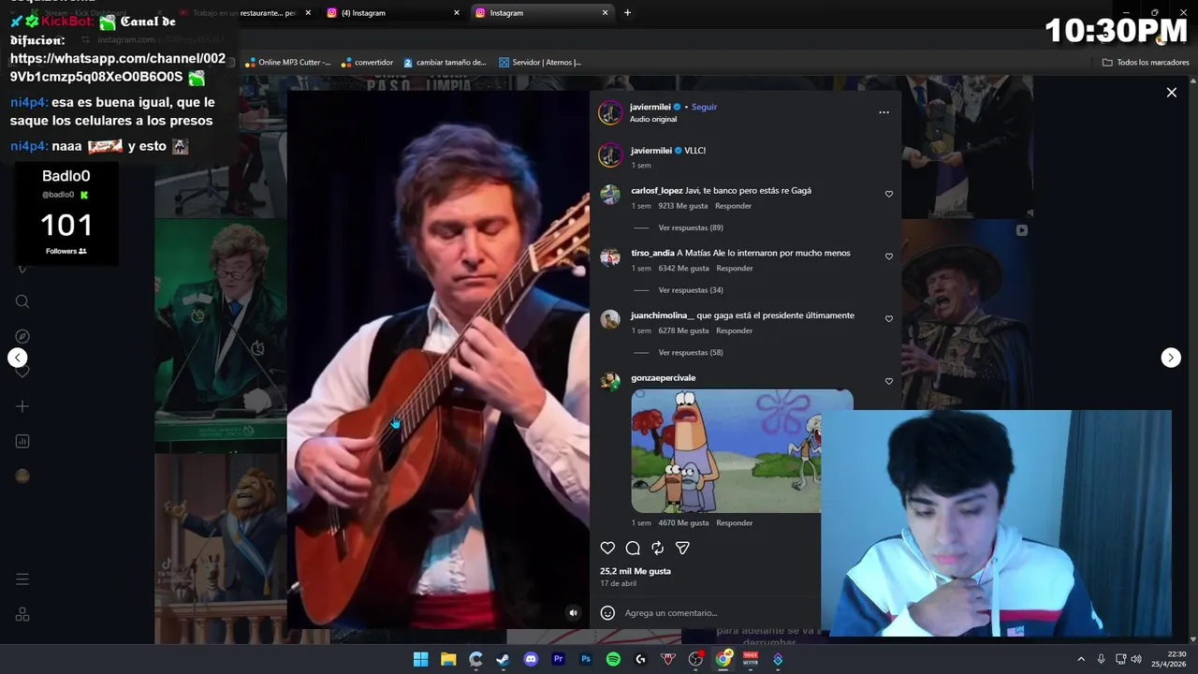Open the dashboard chart icon in sidebar

click(x=22, y=441)
